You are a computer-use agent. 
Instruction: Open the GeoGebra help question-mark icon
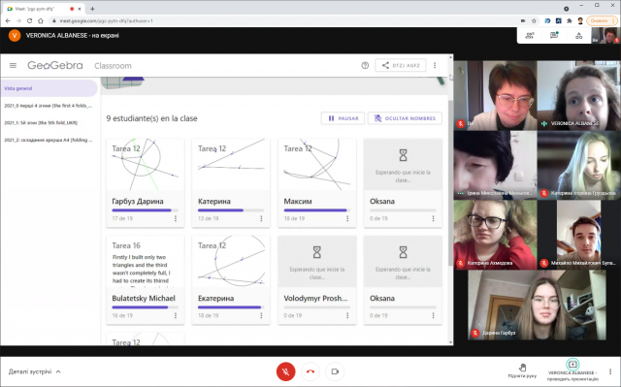[365, 66]
